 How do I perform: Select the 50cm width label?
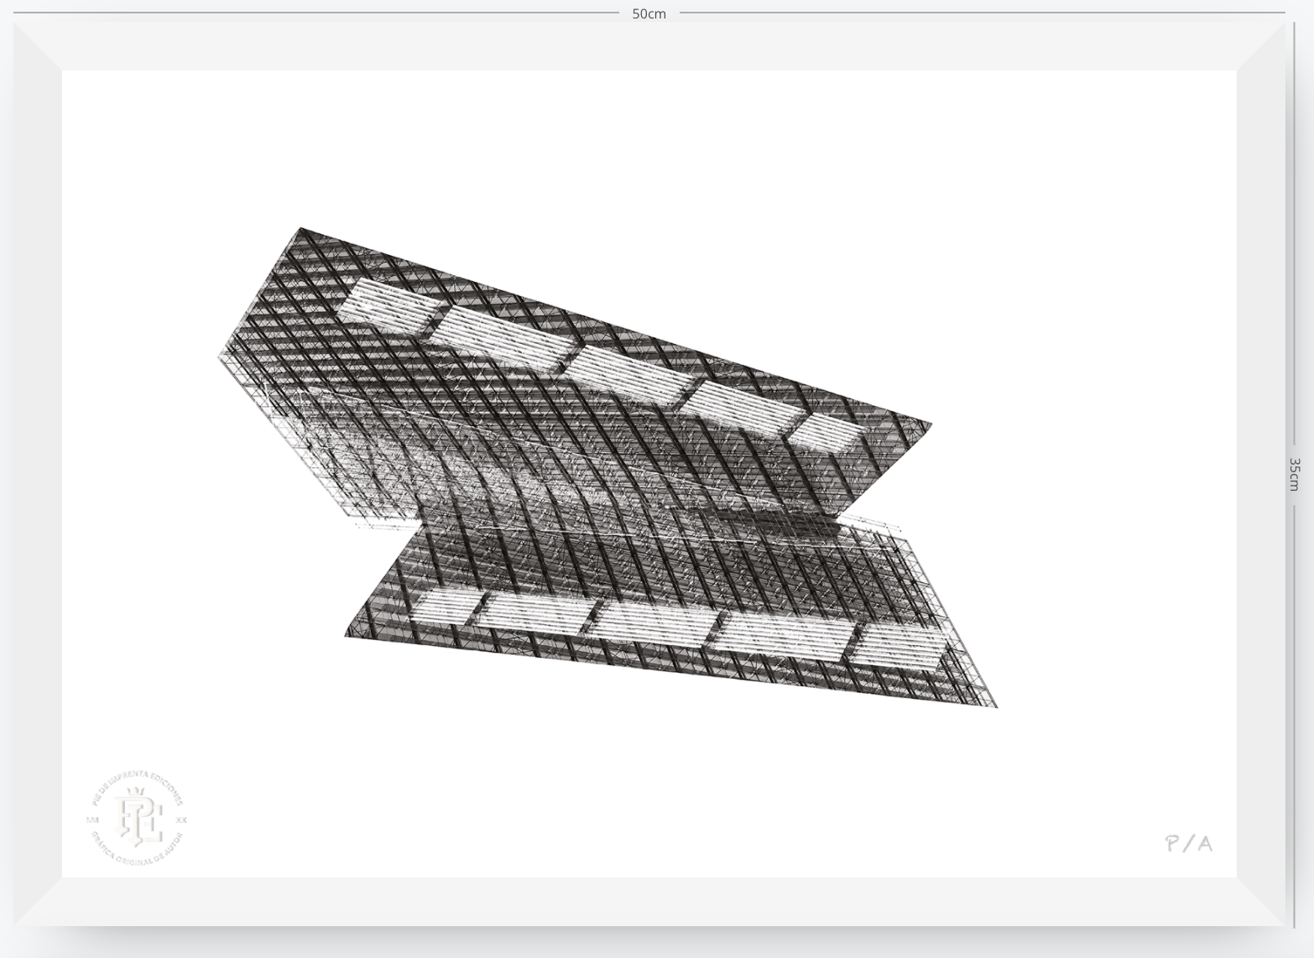click(x=649, y=13)
